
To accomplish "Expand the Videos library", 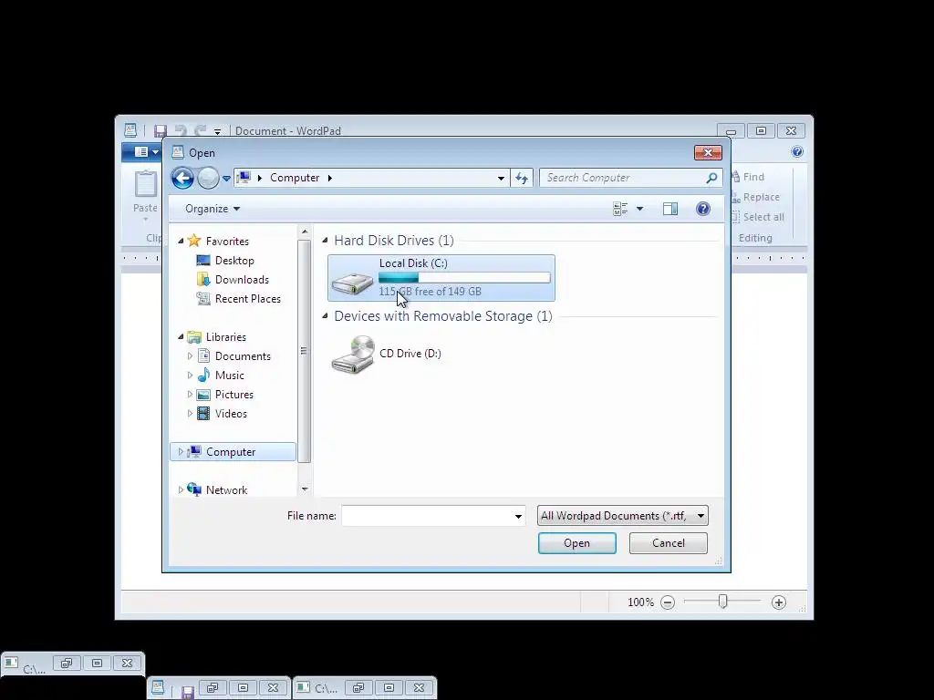I will point(190,413).
